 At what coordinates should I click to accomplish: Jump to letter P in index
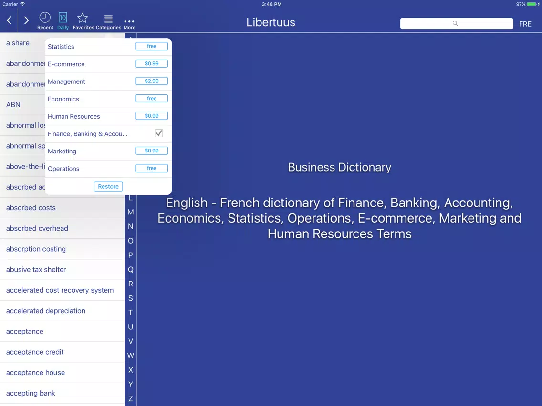(x=131, y=255)
